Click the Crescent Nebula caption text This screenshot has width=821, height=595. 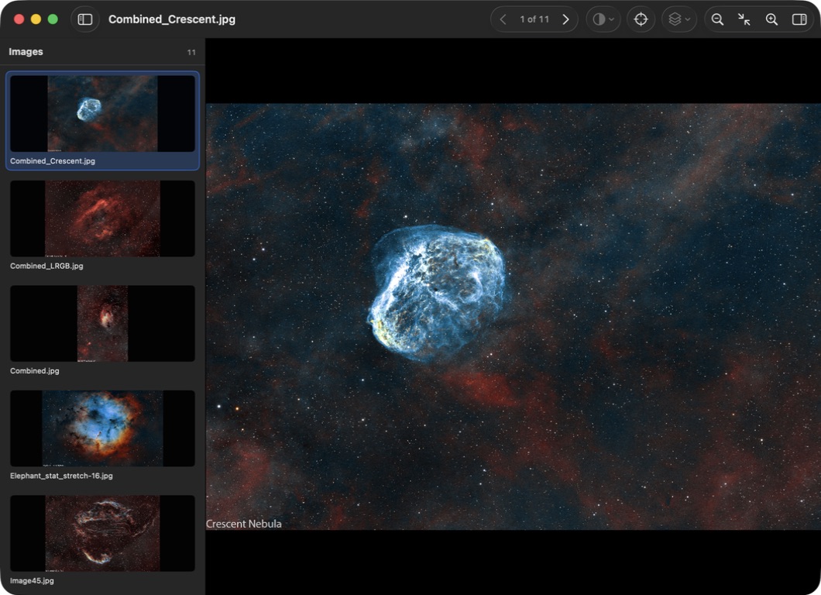243,524
